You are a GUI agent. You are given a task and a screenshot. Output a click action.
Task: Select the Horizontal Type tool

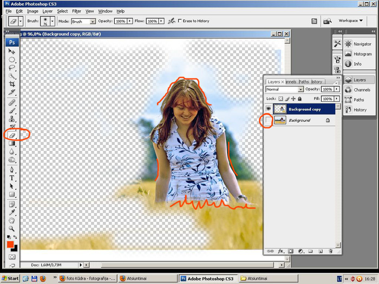[x=12, y=178]
